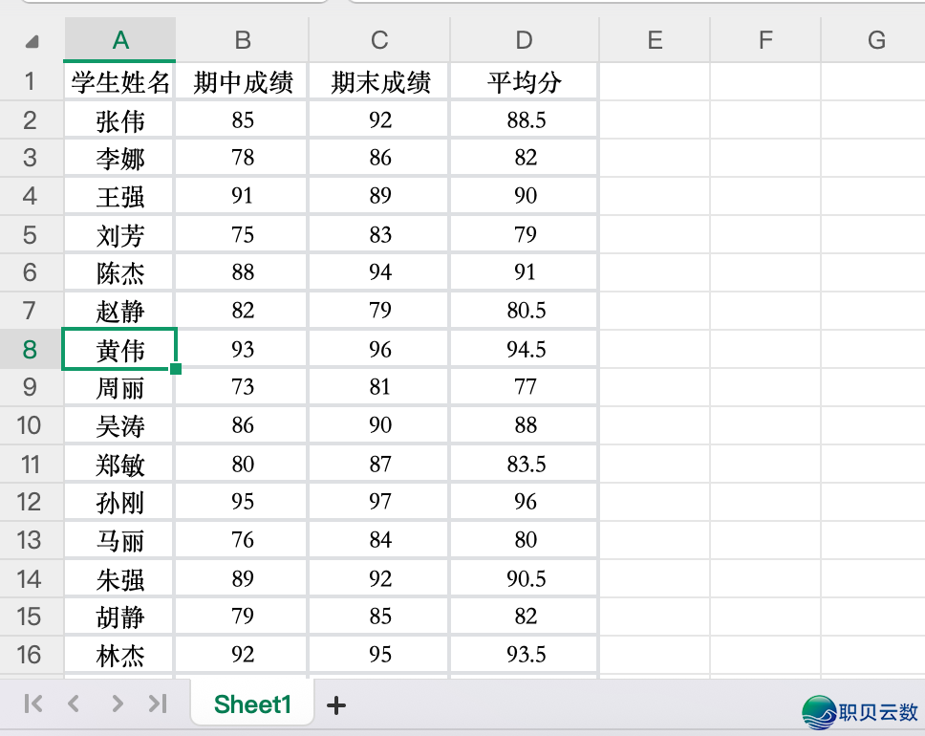Select column A by clicking its header
Screen dimensions: 925x736
119,40
